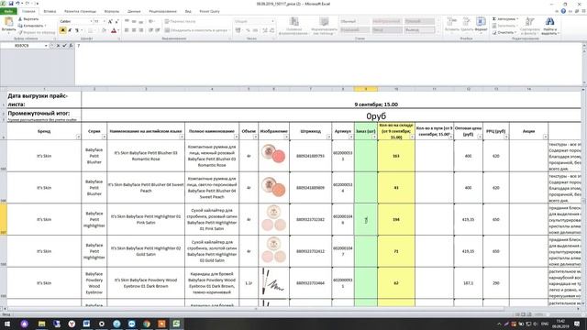Click the red Font Color button

[x=114, y=30]
